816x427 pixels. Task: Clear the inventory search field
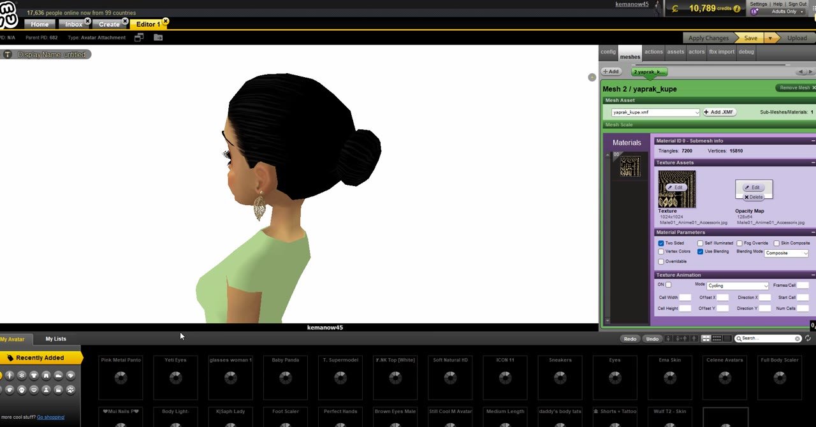[x=798, y=338]
